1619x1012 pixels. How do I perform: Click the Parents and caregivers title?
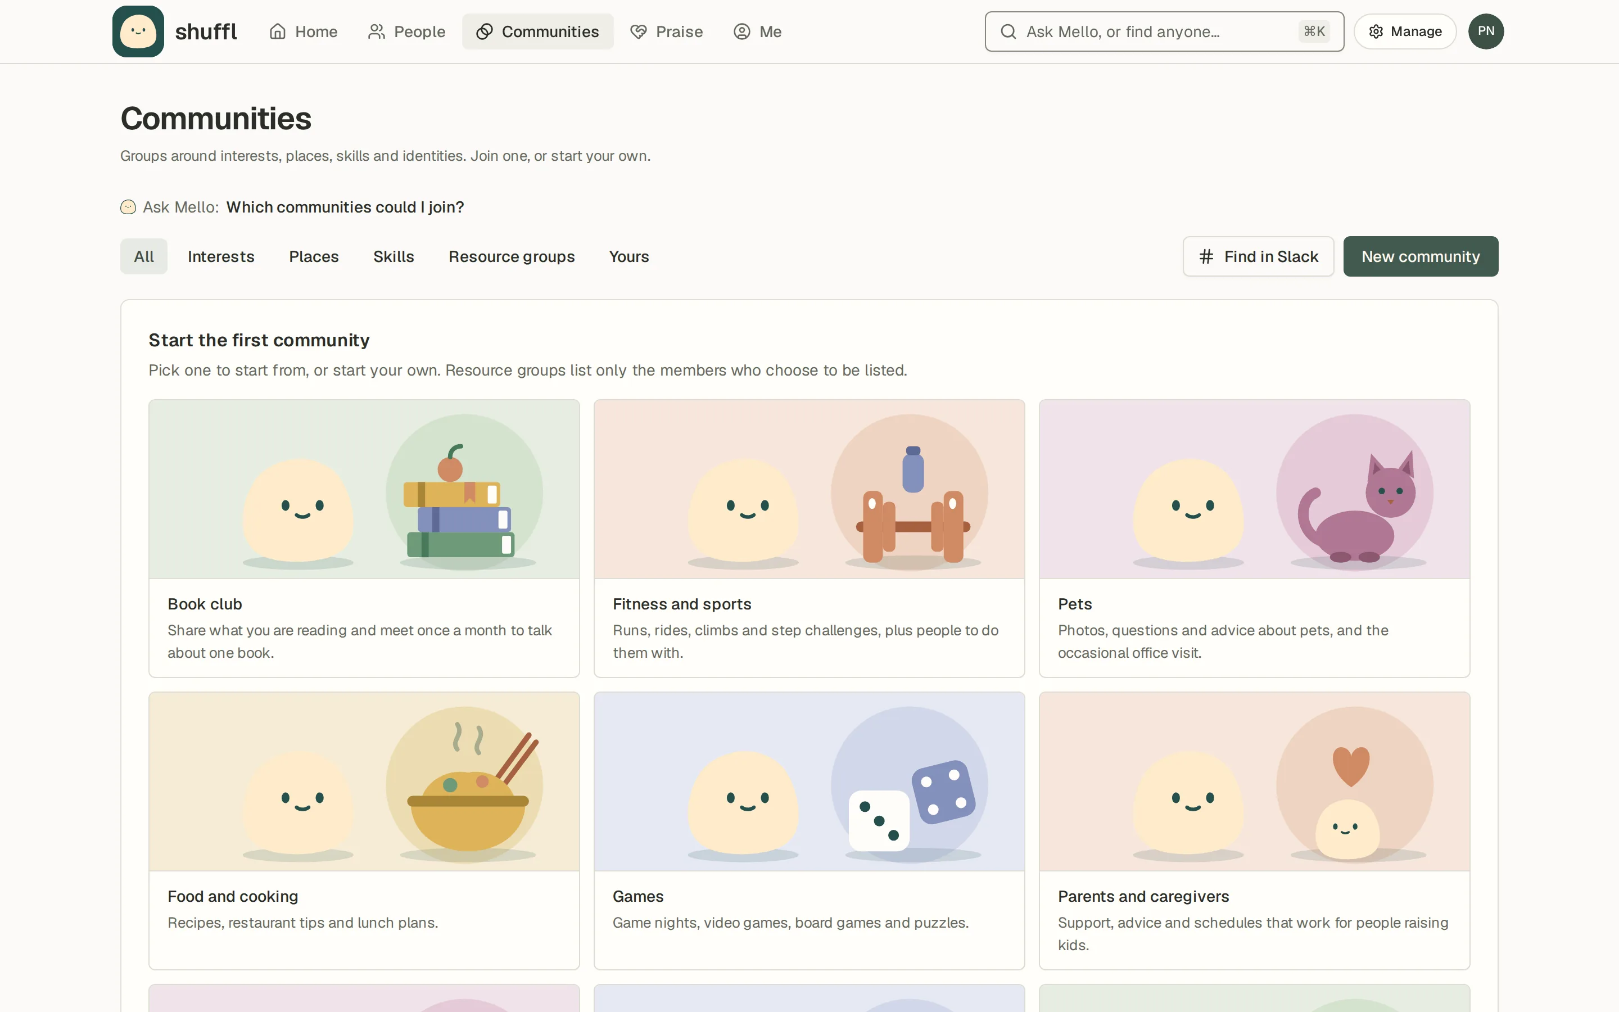[x=1143, y=896]
